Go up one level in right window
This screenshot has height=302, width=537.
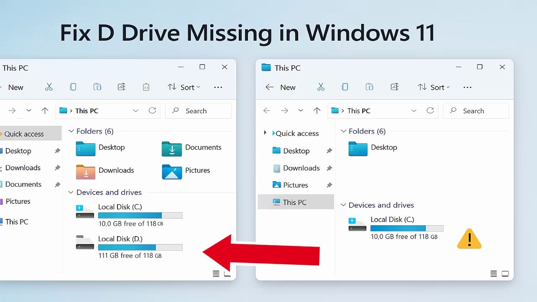point(317,111)
